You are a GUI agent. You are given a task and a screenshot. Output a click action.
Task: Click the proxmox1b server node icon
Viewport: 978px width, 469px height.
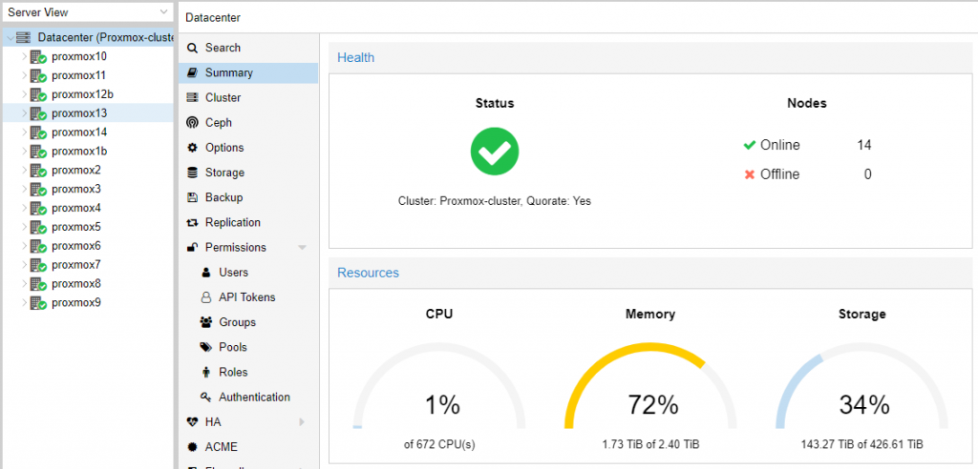pos(38,152)
